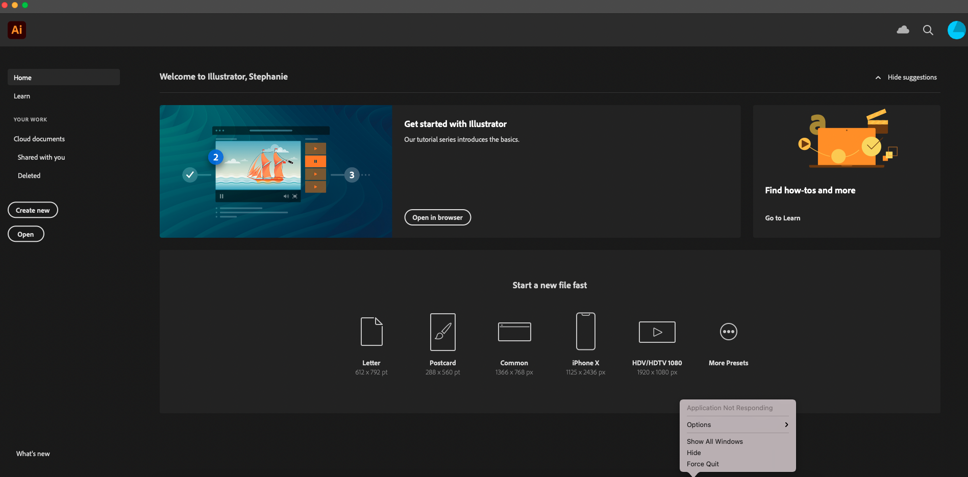Click the HDV/HDTV 1080 preset label
968x477 pixels.
[657, 363]
